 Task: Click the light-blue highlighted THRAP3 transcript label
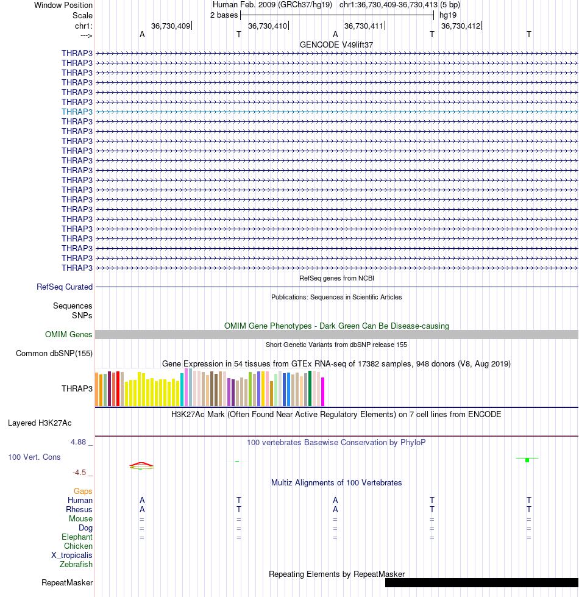pyautogui.click(x=77, y=112)
